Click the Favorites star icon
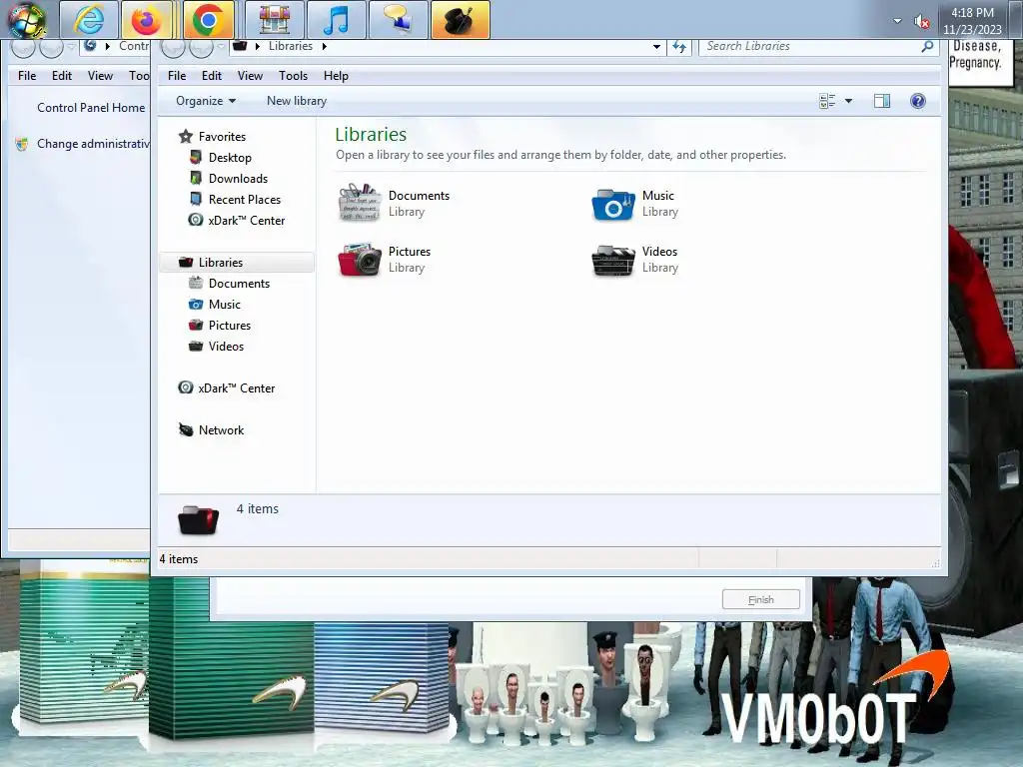Viewport: 1023px width, 767px height. [x=186, y=136]
